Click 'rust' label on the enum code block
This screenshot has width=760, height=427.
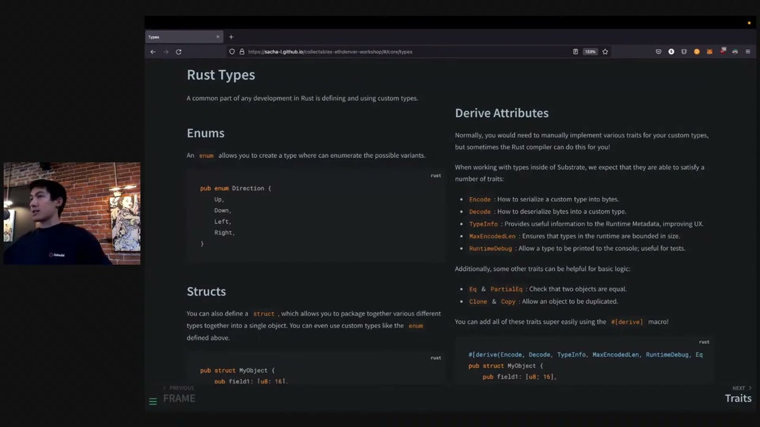tap(436, 176)
